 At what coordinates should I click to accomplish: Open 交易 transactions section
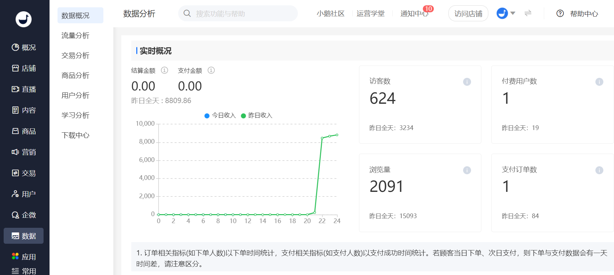point(24,173)
